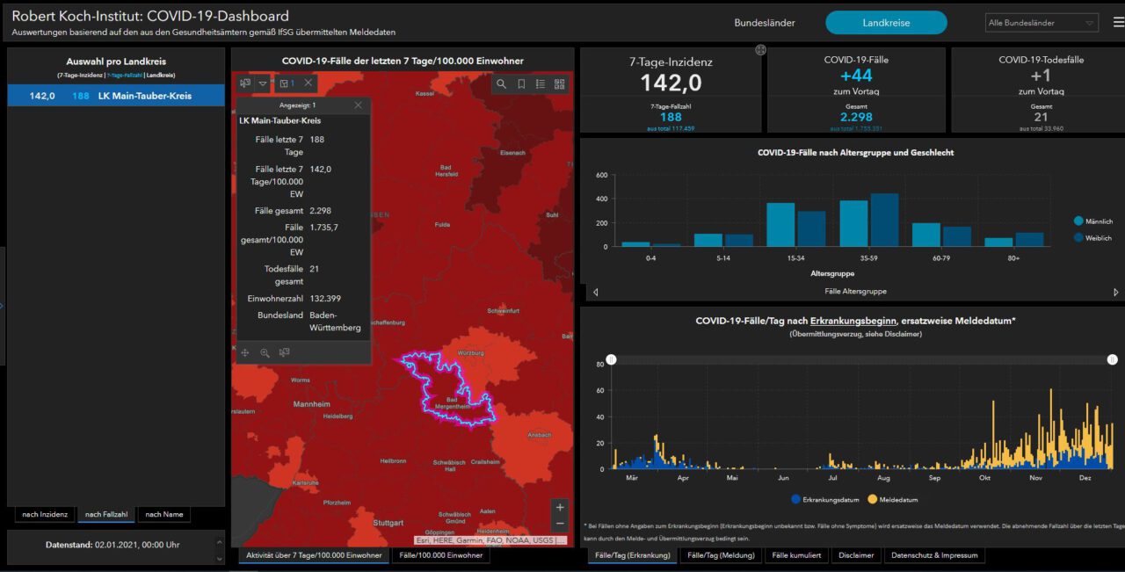The width and height of the screenshot is (1125, 572).
Task: Switch view to Bundesländer
Action: click(765, 23)
